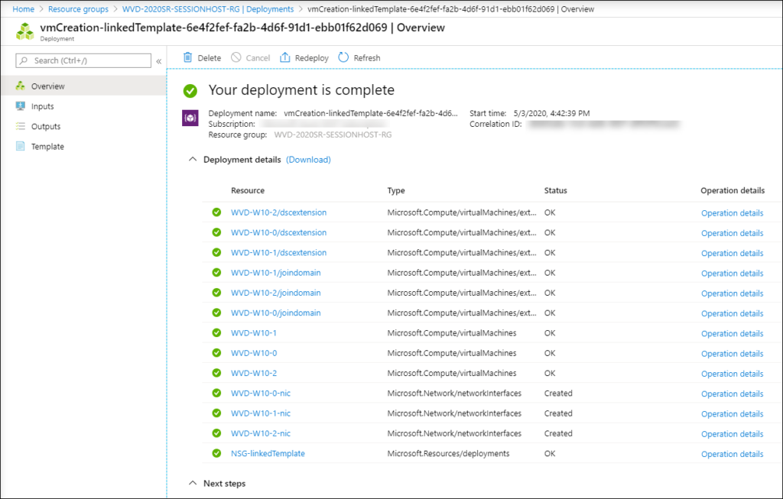The width and height of the screenshot is (783, 499).
Task: Click green status icon for WVD-W10-1-nic
Action: click(x=216, y=413)
